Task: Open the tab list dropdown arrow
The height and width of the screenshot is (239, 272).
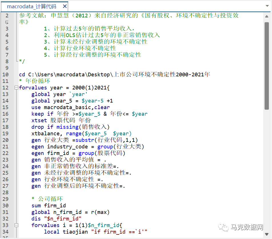Action: 267,6
